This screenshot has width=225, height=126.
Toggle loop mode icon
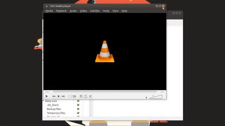click(85, 96)
